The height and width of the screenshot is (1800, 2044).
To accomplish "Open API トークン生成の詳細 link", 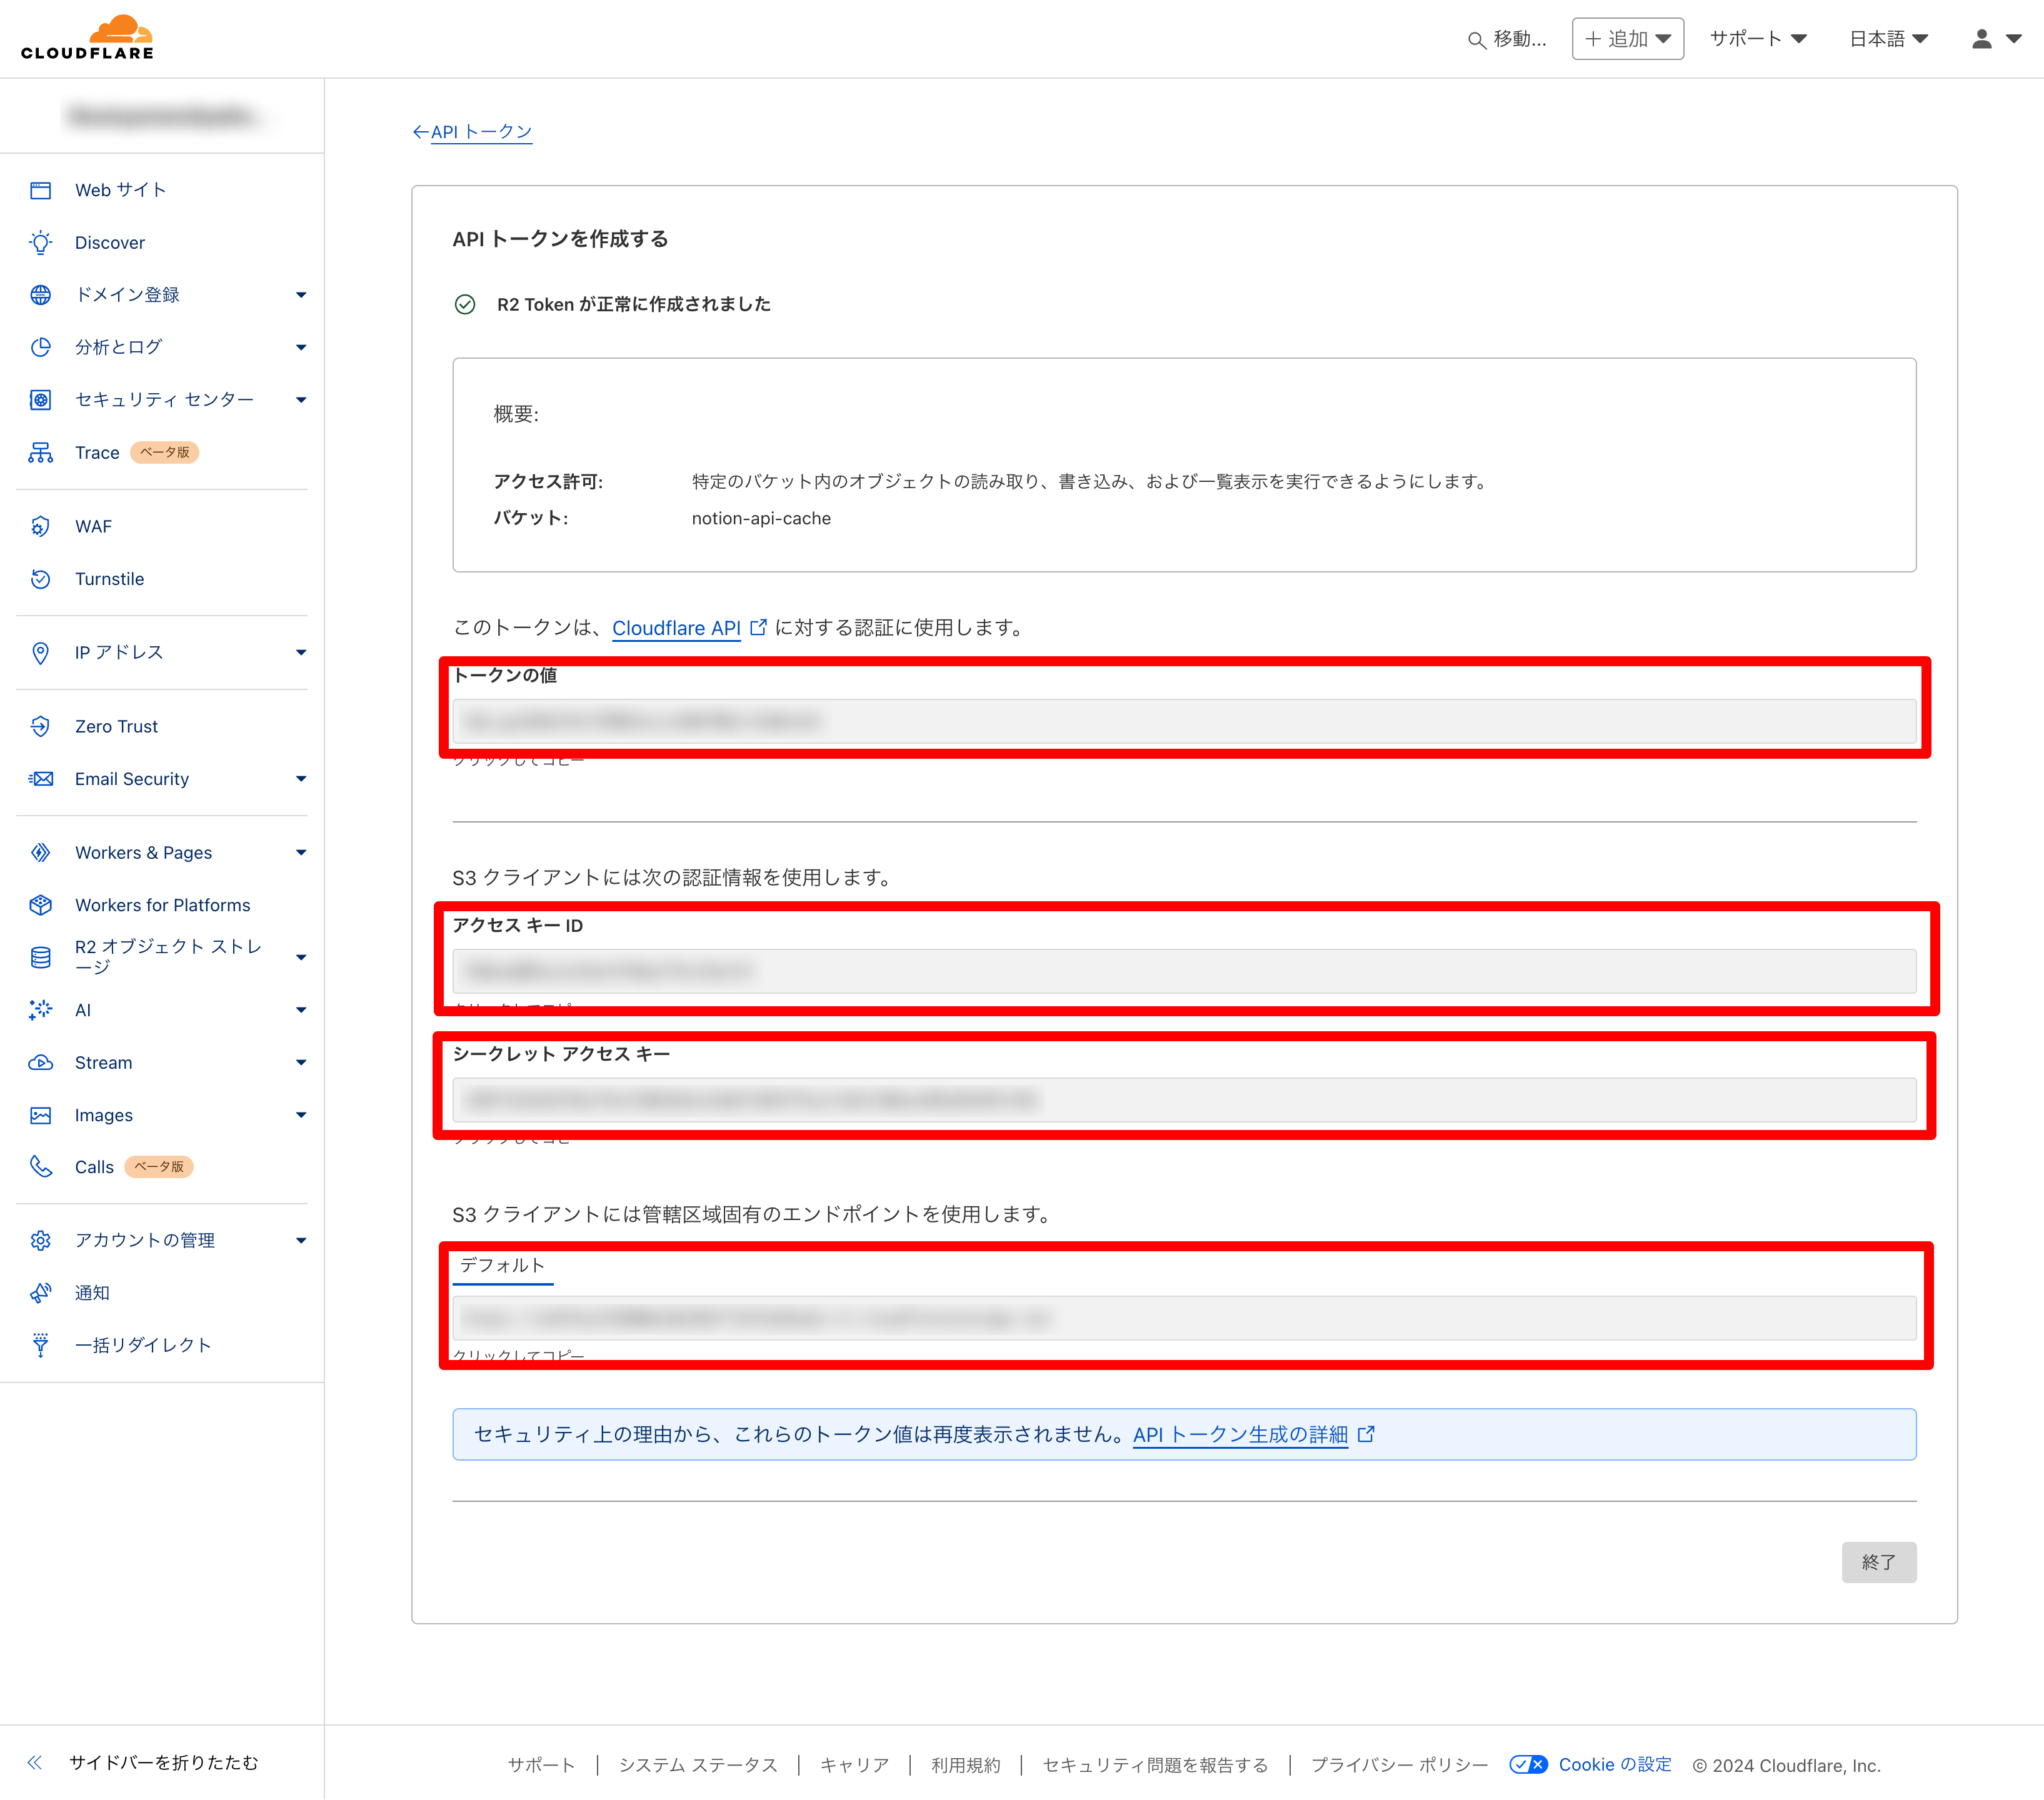I will [x=1254, y=1435].
